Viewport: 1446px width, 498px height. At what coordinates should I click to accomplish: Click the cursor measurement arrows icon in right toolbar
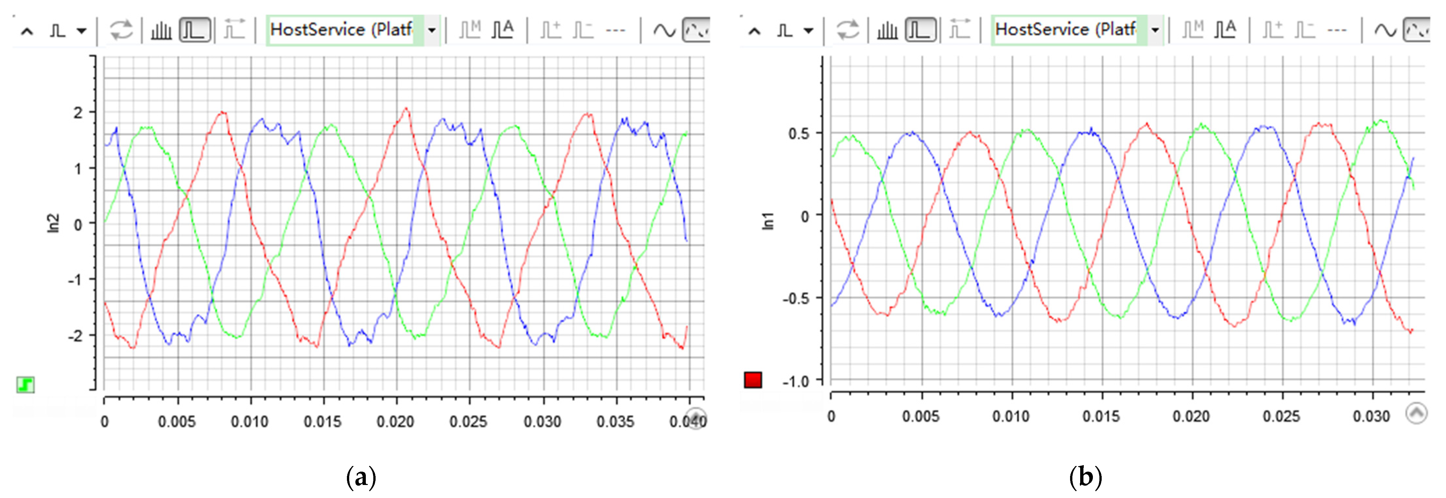(x=959, y=29)
